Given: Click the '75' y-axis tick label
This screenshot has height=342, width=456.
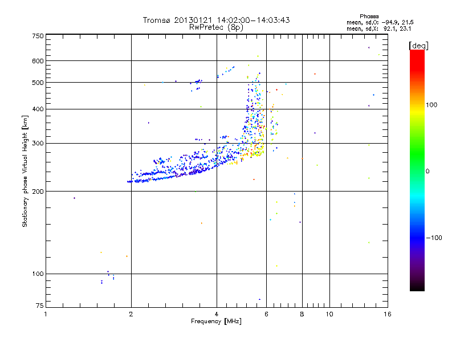Looking at the screenshot, I should click(40, 306).
